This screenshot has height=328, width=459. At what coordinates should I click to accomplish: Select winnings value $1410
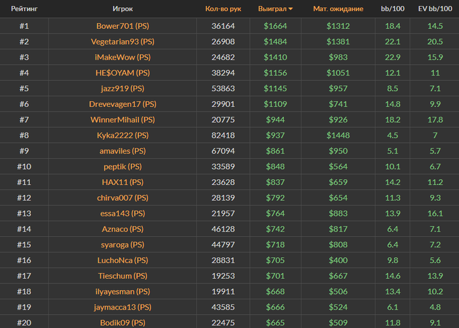[x=275, y=57]
